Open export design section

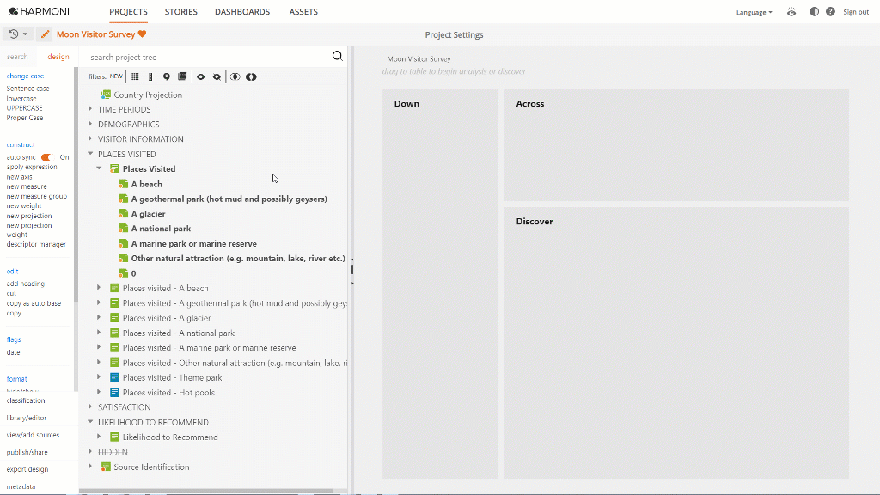[27, 469]
